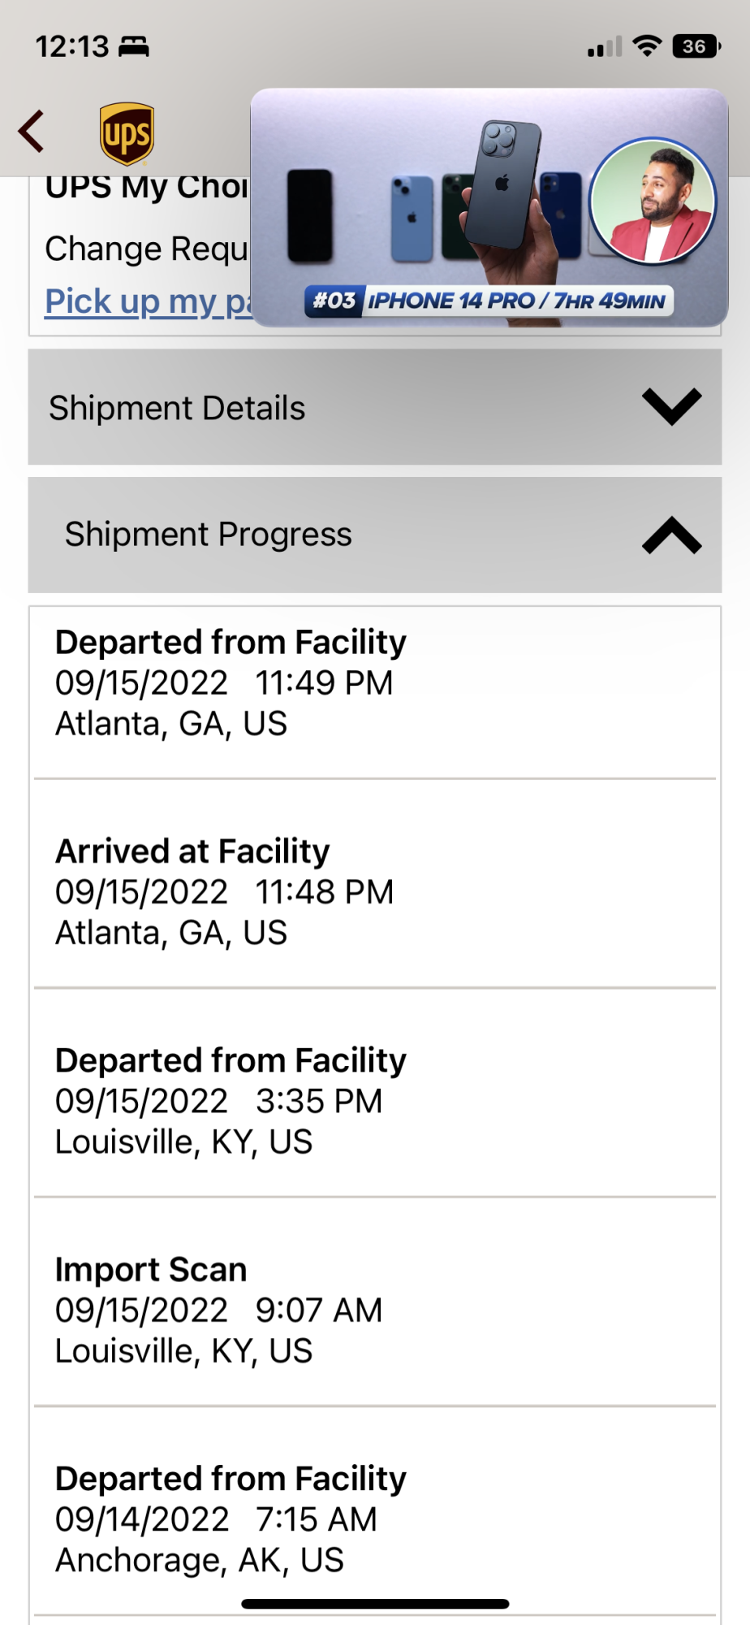Viewport: 750px width, 1625px height.
Task: Tap the Shipment Progress section header
Action: [x=209, y=535]
